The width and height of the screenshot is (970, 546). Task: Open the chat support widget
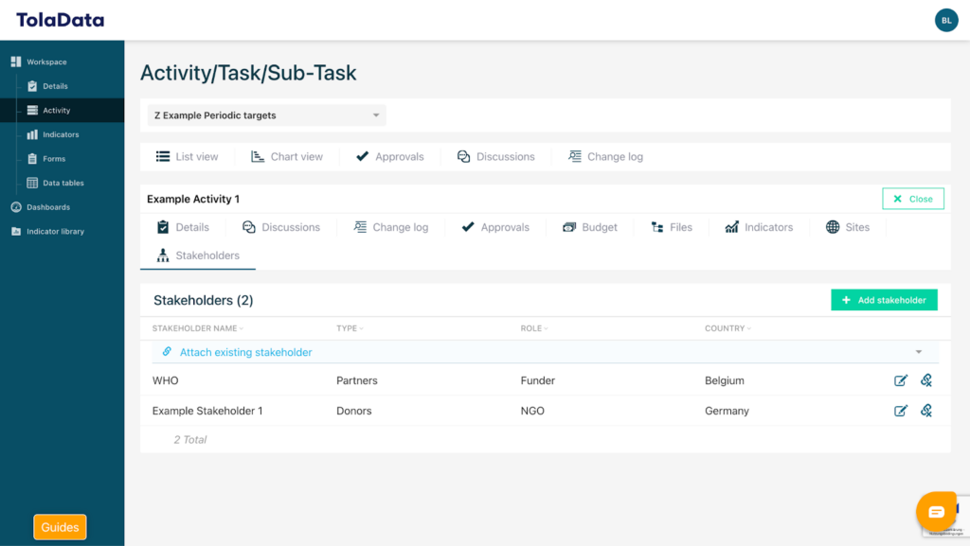coord(936,512)
